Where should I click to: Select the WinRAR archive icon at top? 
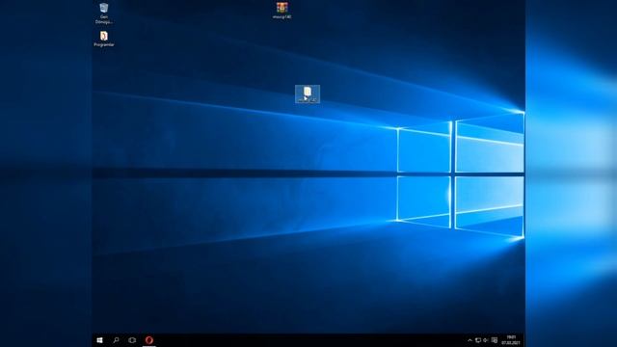[x=282, y=11]
